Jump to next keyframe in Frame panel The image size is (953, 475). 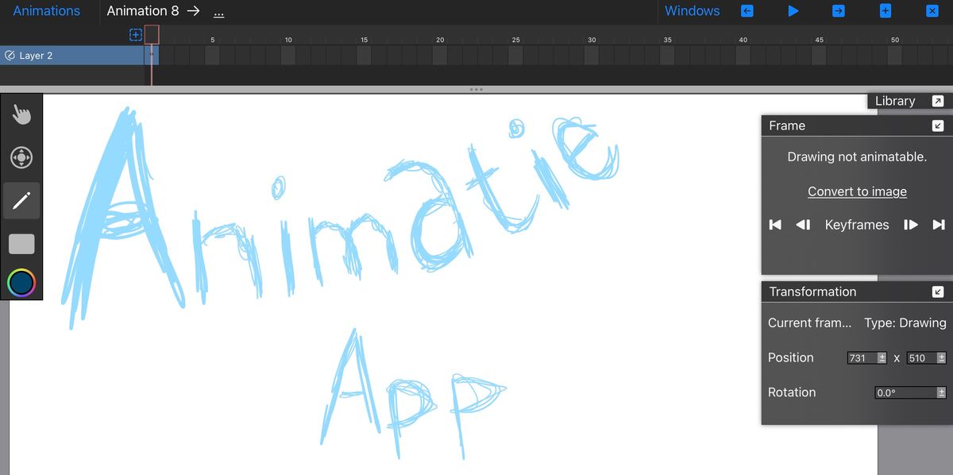click(x=910, y=225)
